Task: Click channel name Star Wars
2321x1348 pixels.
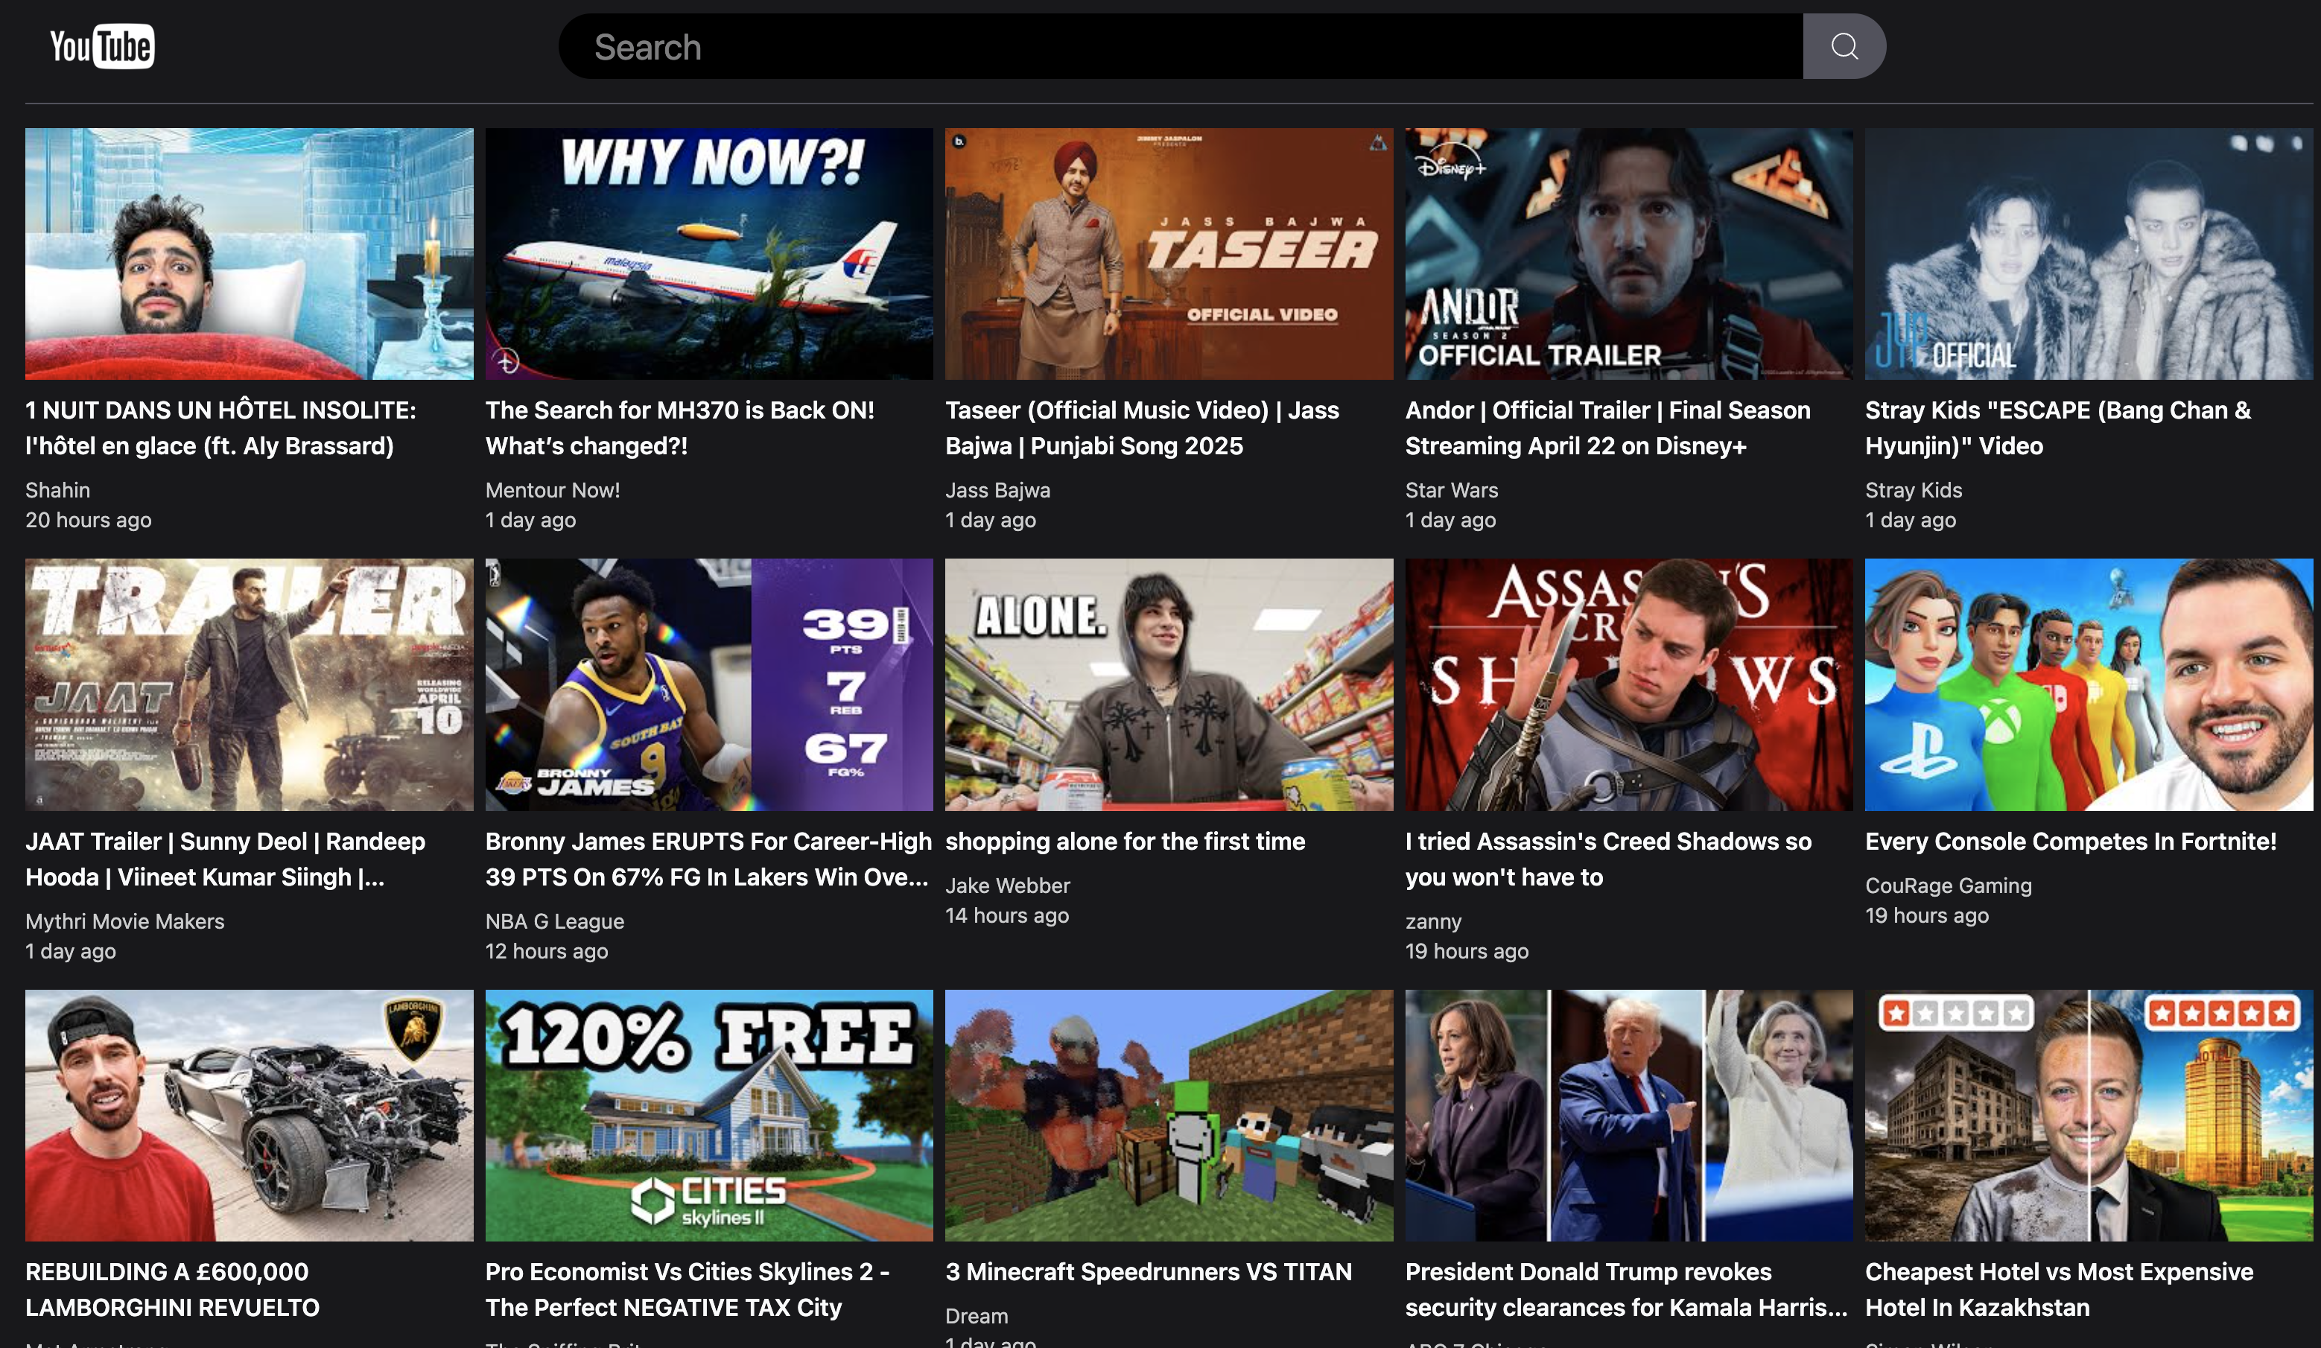Action: tap(1452, 490)
